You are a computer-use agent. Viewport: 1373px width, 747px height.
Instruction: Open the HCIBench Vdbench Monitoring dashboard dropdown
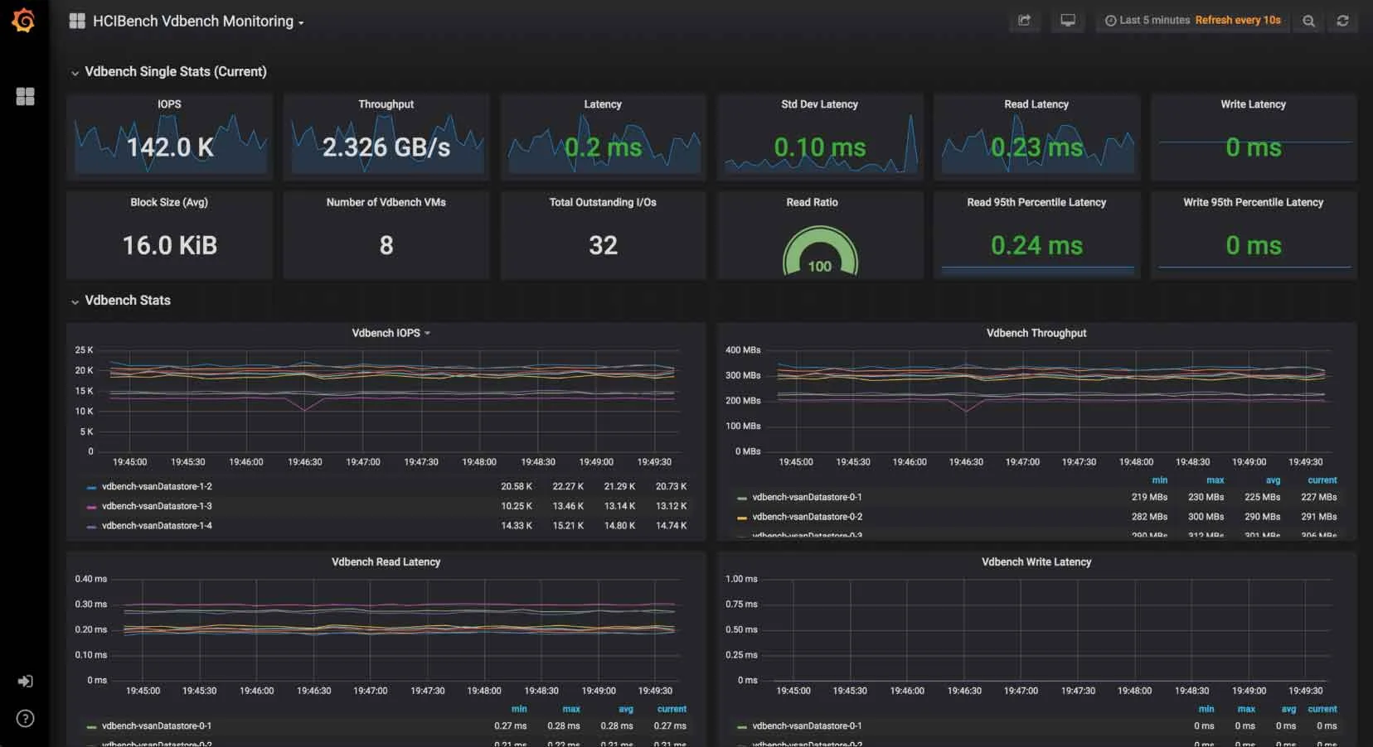(x=198, y=22)
